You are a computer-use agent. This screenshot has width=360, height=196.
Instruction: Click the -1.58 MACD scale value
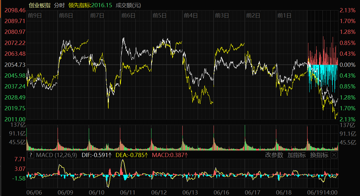point(19,178)
